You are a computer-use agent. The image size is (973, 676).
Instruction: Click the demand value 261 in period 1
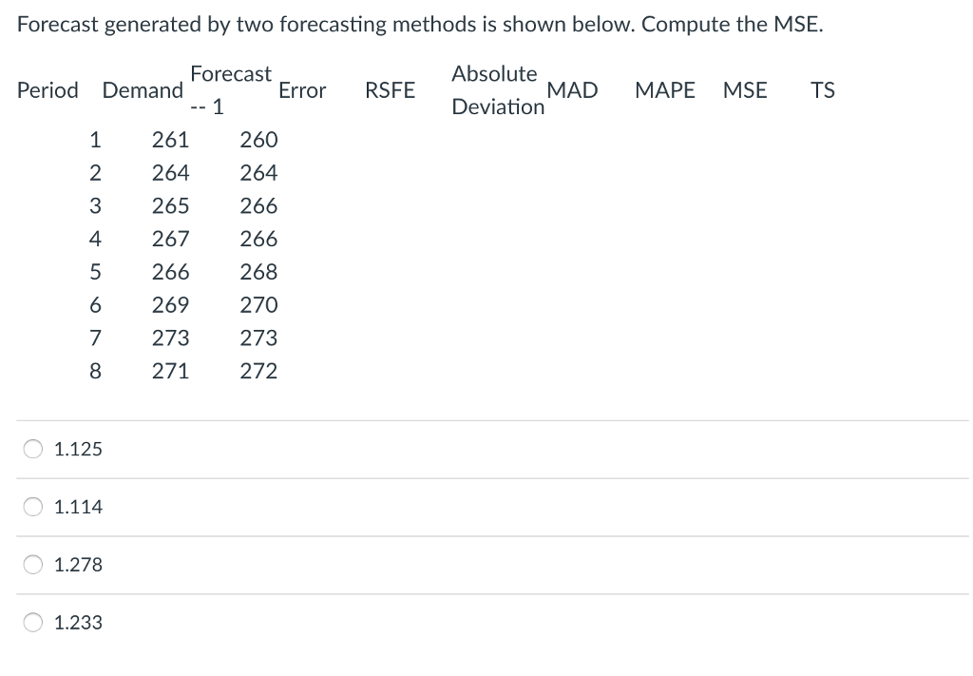171,140
